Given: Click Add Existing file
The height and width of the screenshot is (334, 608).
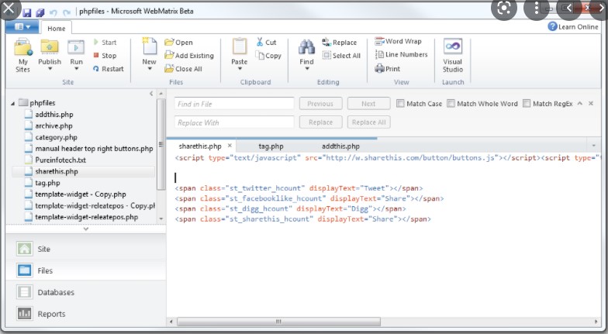Looking at the screenshot, I should point(189,56).
